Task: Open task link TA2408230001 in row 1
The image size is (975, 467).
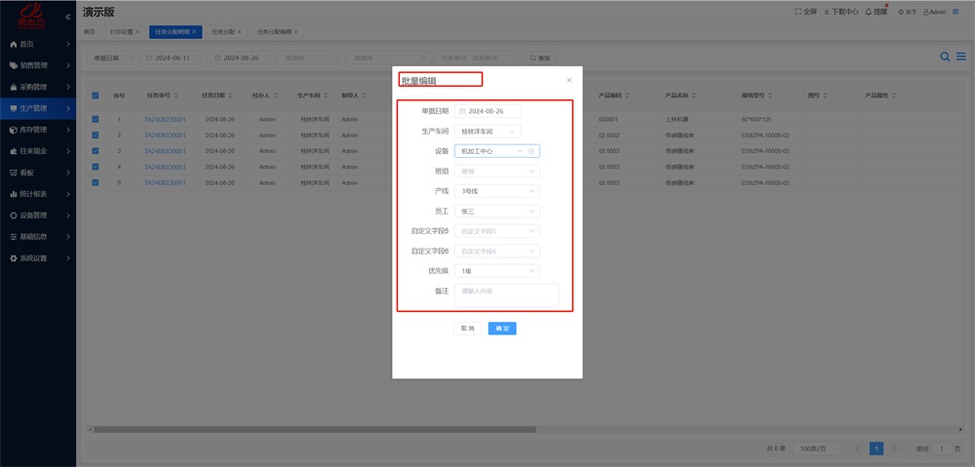Action: tap(165, 119)
